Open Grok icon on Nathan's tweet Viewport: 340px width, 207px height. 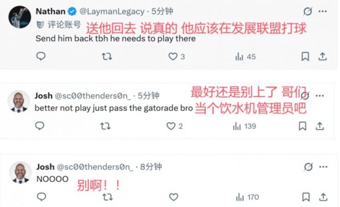(308, 11)
